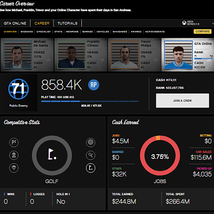The width and height of the screenshot is (214, 214).
Task: Select the small Golf flag stat icon
Action: 90,168
